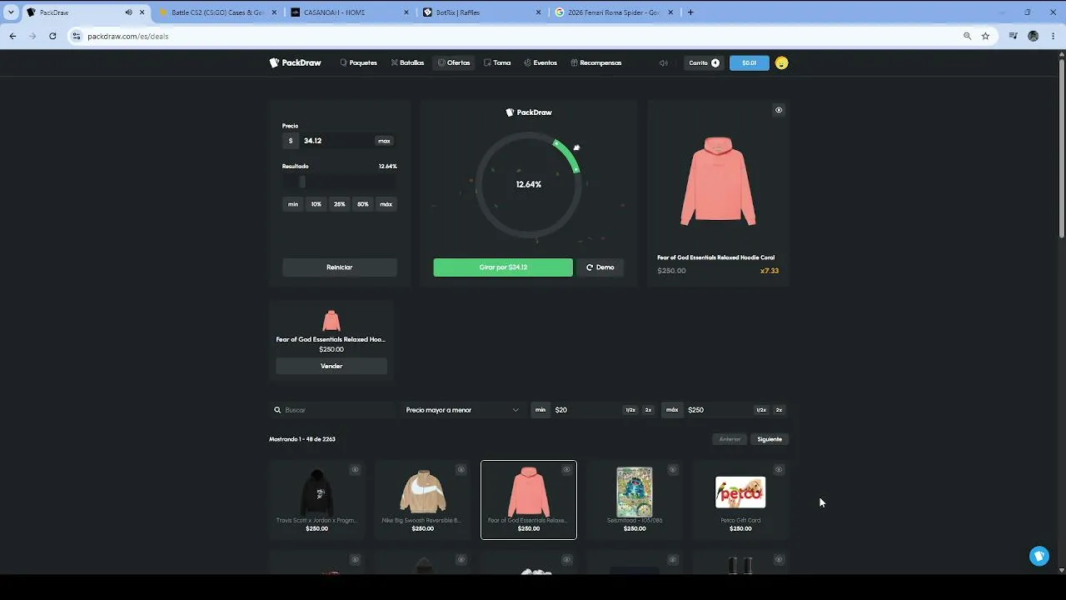
Task: Toggle the eye icon on the Petco Gift Card
Action: pyautogui.click(x=779, y=470)
